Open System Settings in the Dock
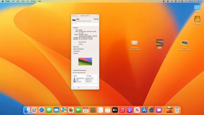The width and height of the screenshot is (204, 115). pos(152,110)
